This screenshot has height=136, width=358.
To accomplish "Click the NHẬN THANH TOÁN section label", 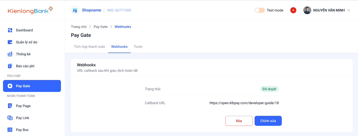I will coord(21,96).
